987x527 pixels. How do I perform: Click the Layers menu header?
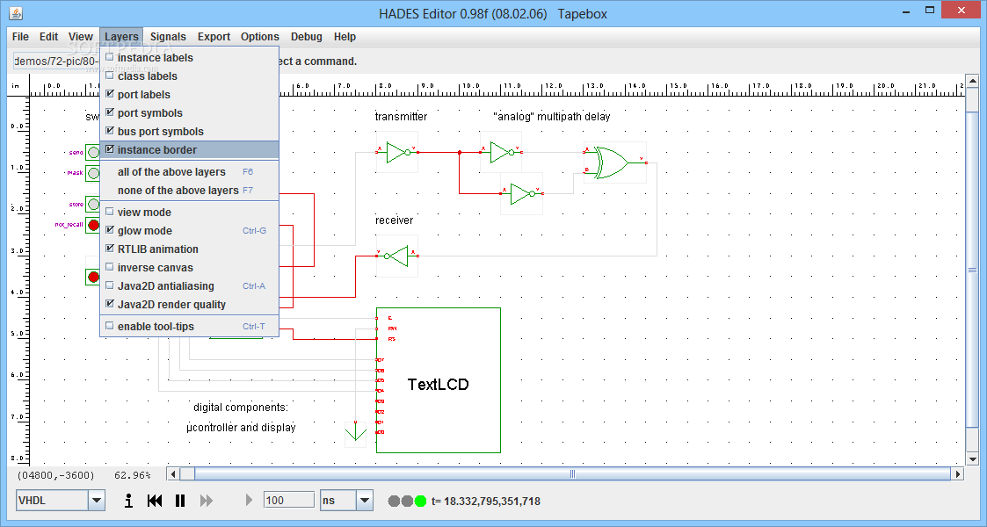pos(121,37)
